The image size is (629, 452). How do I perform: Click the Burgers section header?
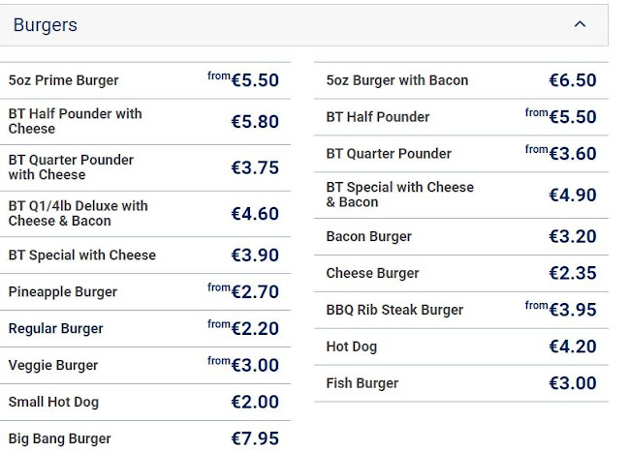pyautogui.click(x=46, y=25)
